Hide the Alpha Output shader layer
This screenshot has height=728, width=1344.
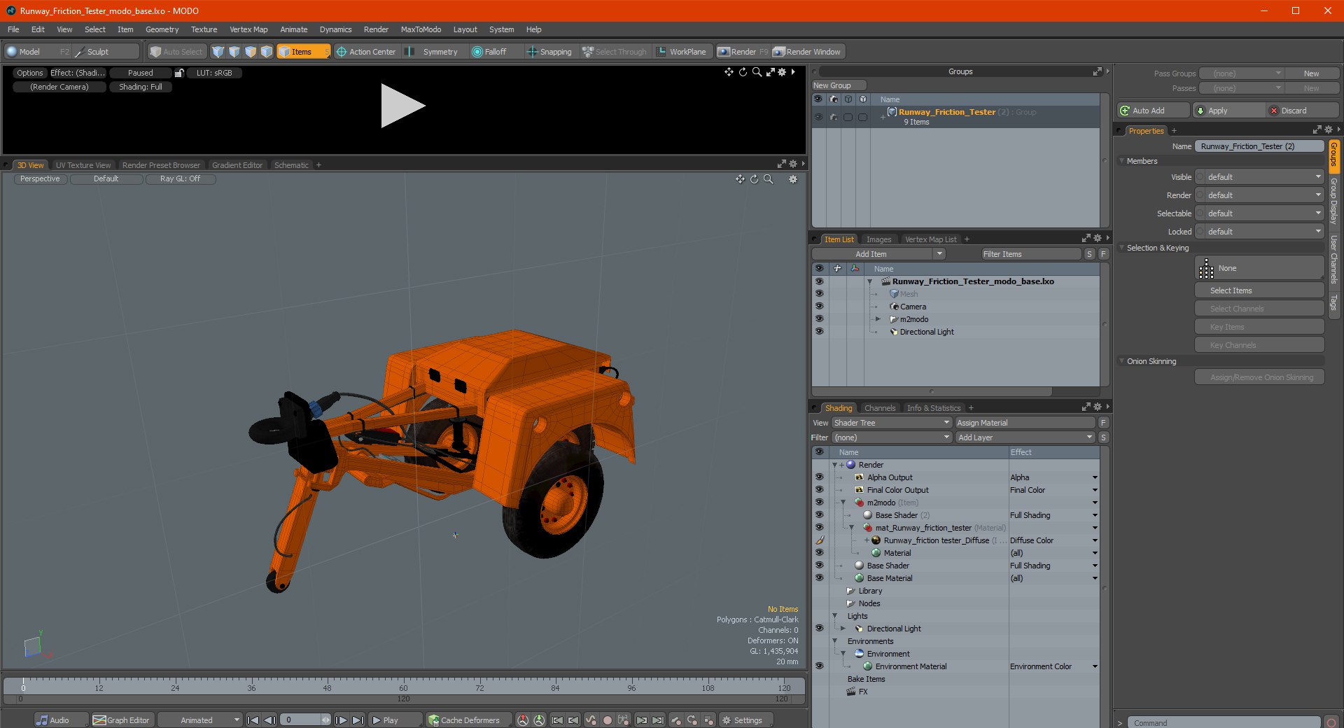819,477
